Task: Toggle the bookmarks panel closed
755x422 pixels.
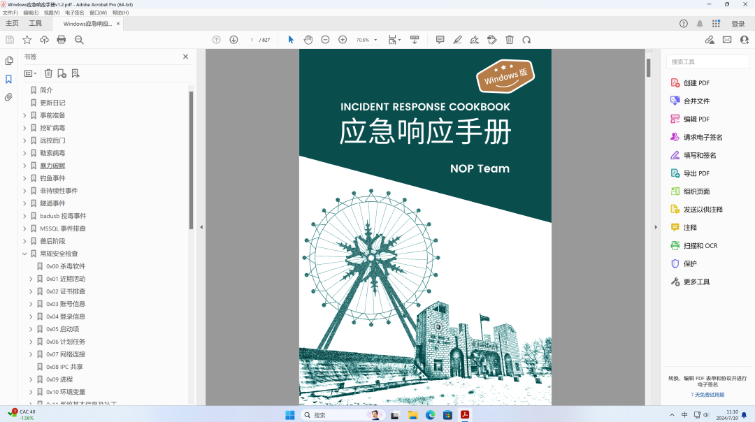Action: point(185,56)
